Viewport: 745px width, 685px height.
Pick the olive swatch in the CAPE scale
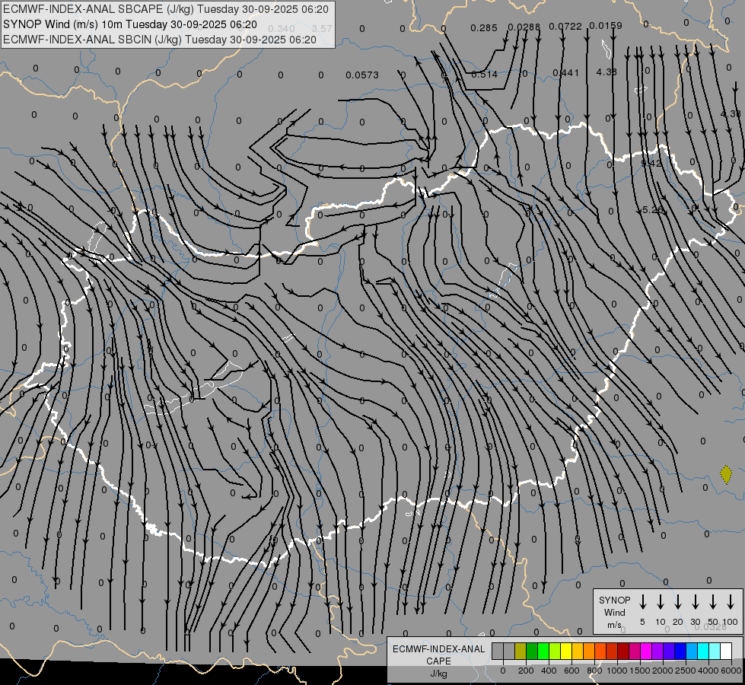coord(521,651)
